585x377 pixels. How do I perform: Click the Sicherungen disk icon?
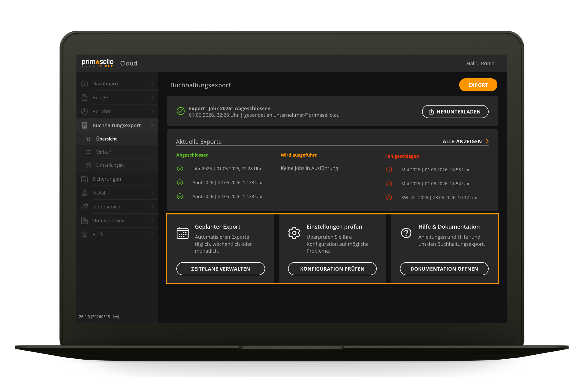coord(85,179)
